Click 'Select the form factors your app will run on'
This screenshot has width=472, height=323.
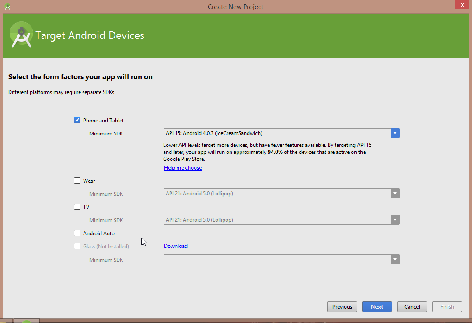coord(80,76)
